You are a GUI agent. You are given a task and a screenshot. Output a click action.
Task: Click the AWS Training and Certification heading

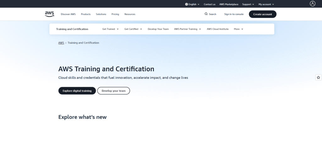[x=106, y=69]
